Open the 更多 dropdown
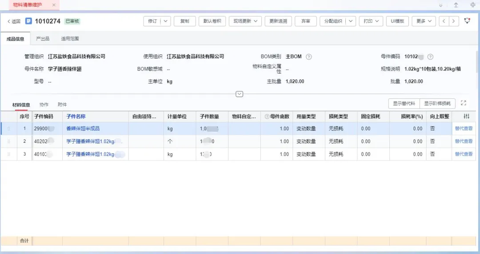Viewport: 480px width, 254px height. (424, 21)
